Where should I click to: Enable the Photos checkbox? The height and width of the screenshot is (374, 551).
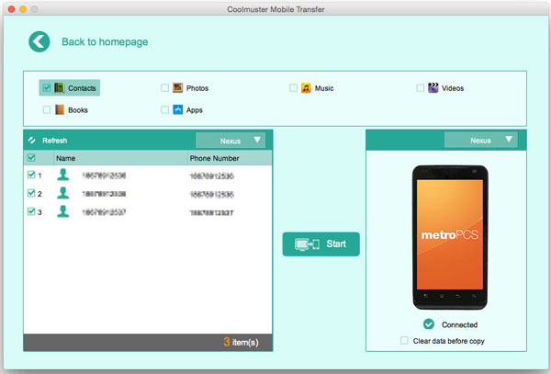[x=164, y=87]
